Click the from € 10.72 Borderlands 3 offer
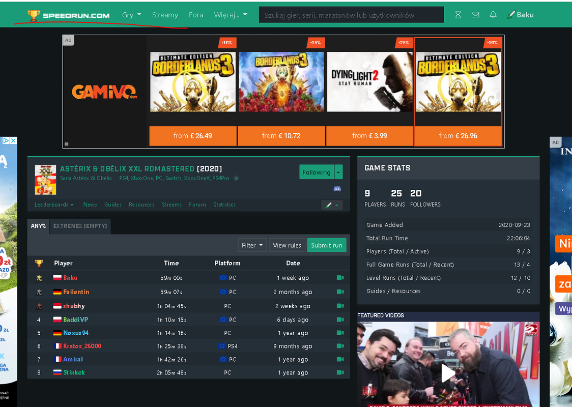The height and width of the screenshot is (407, 572). (x=281, y=136)
